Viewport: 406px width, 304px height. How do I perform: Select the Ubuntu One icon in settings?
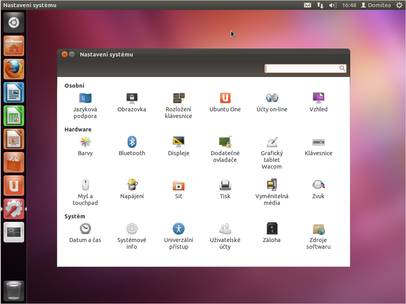click(225, 98)
